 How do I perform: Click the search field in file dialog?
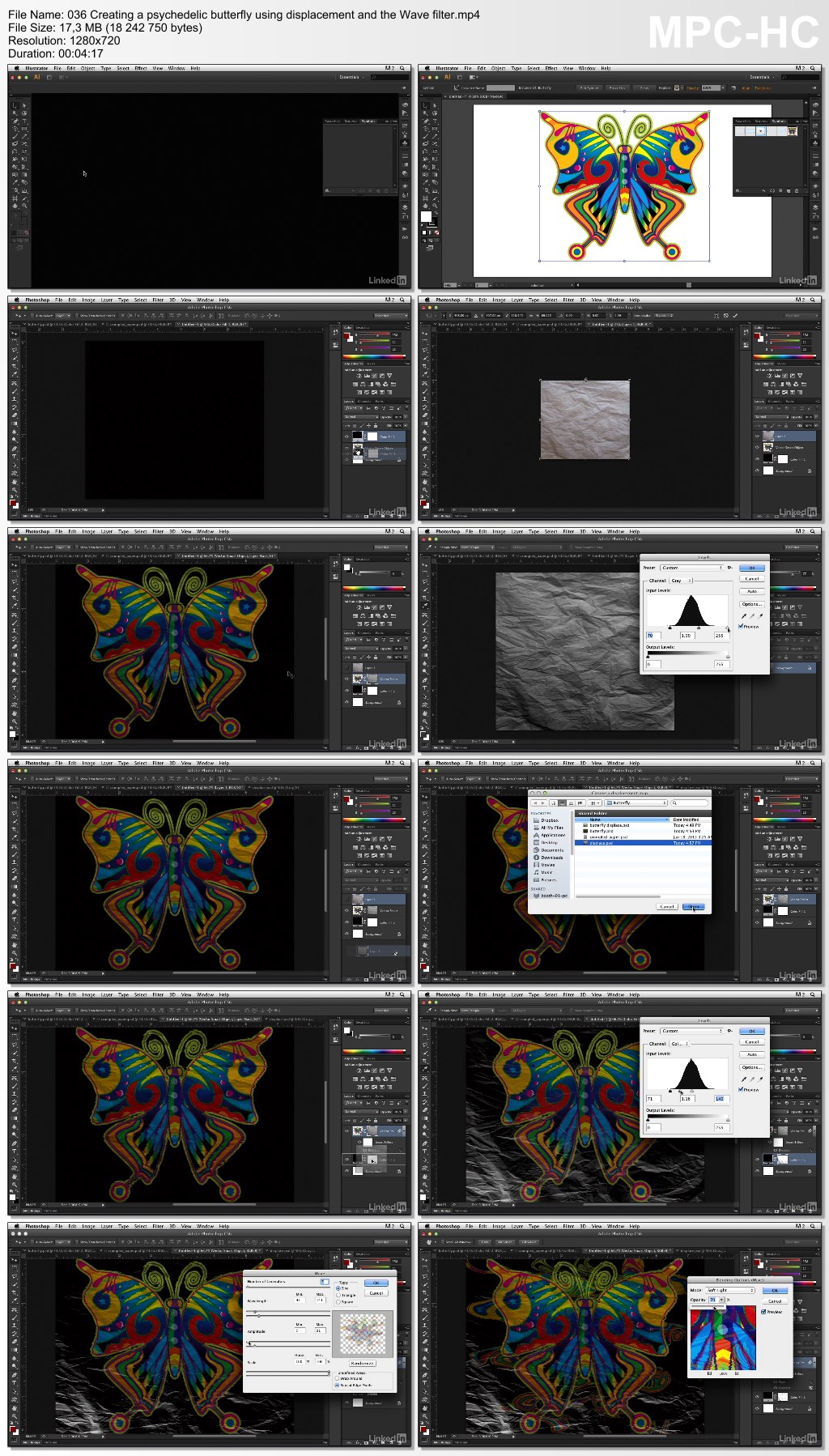[x=690, y=803]
